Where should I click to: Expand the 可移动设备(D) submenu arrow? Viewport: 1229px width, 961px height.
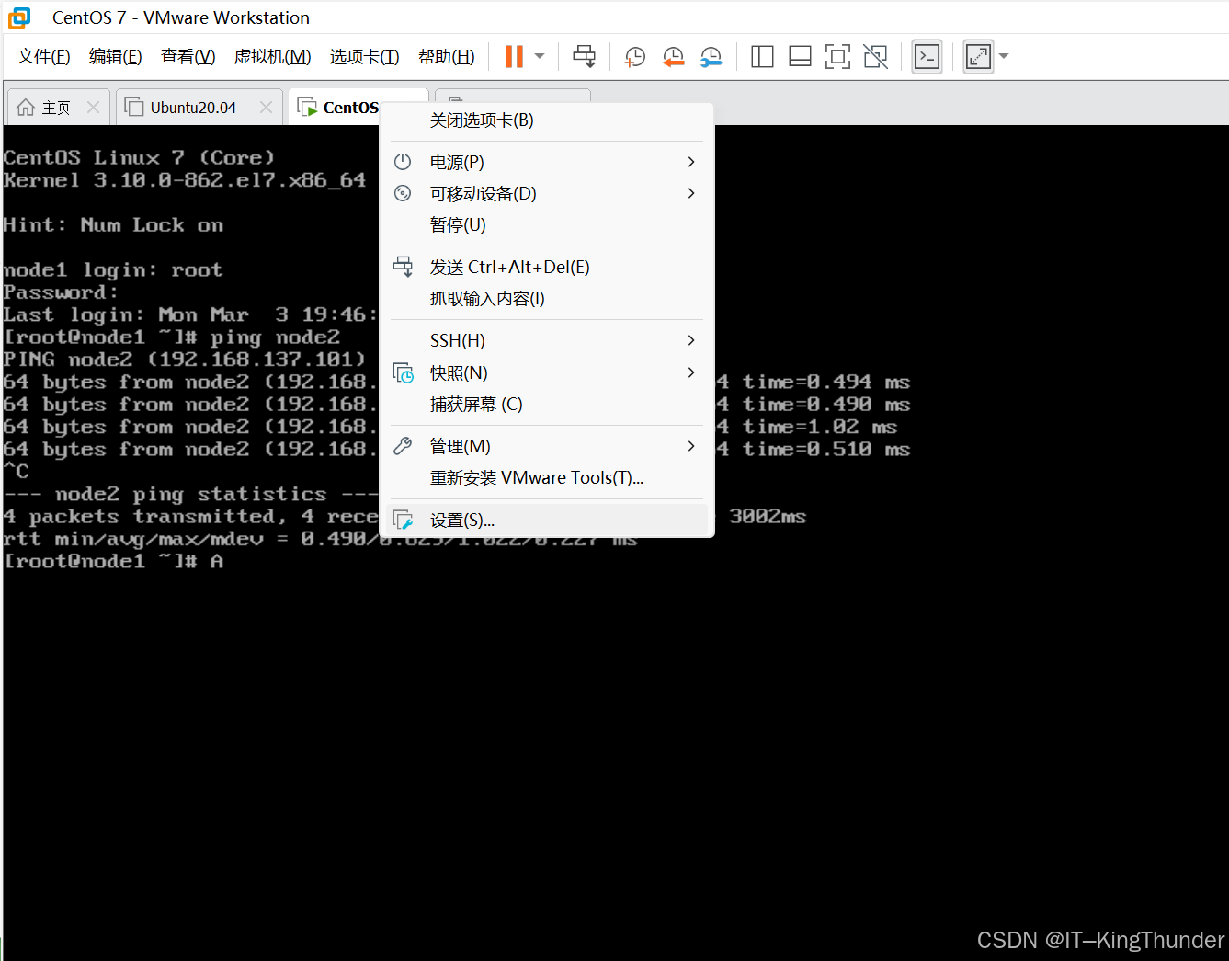tap(691, 193)
